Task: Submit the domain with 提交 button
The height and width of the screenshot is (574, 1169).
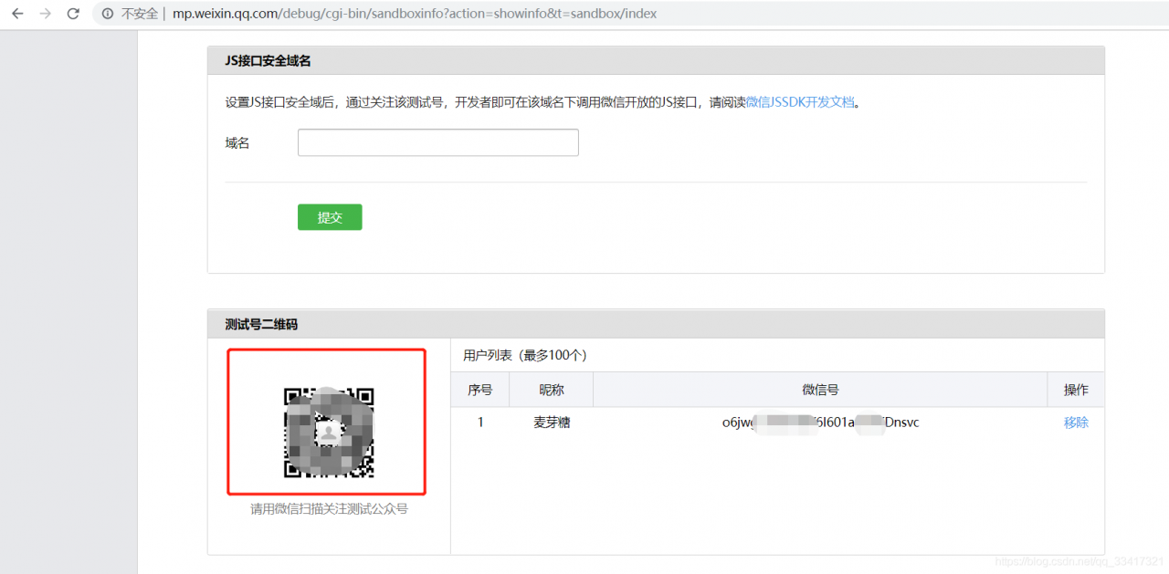Action: tap(330, 217)
